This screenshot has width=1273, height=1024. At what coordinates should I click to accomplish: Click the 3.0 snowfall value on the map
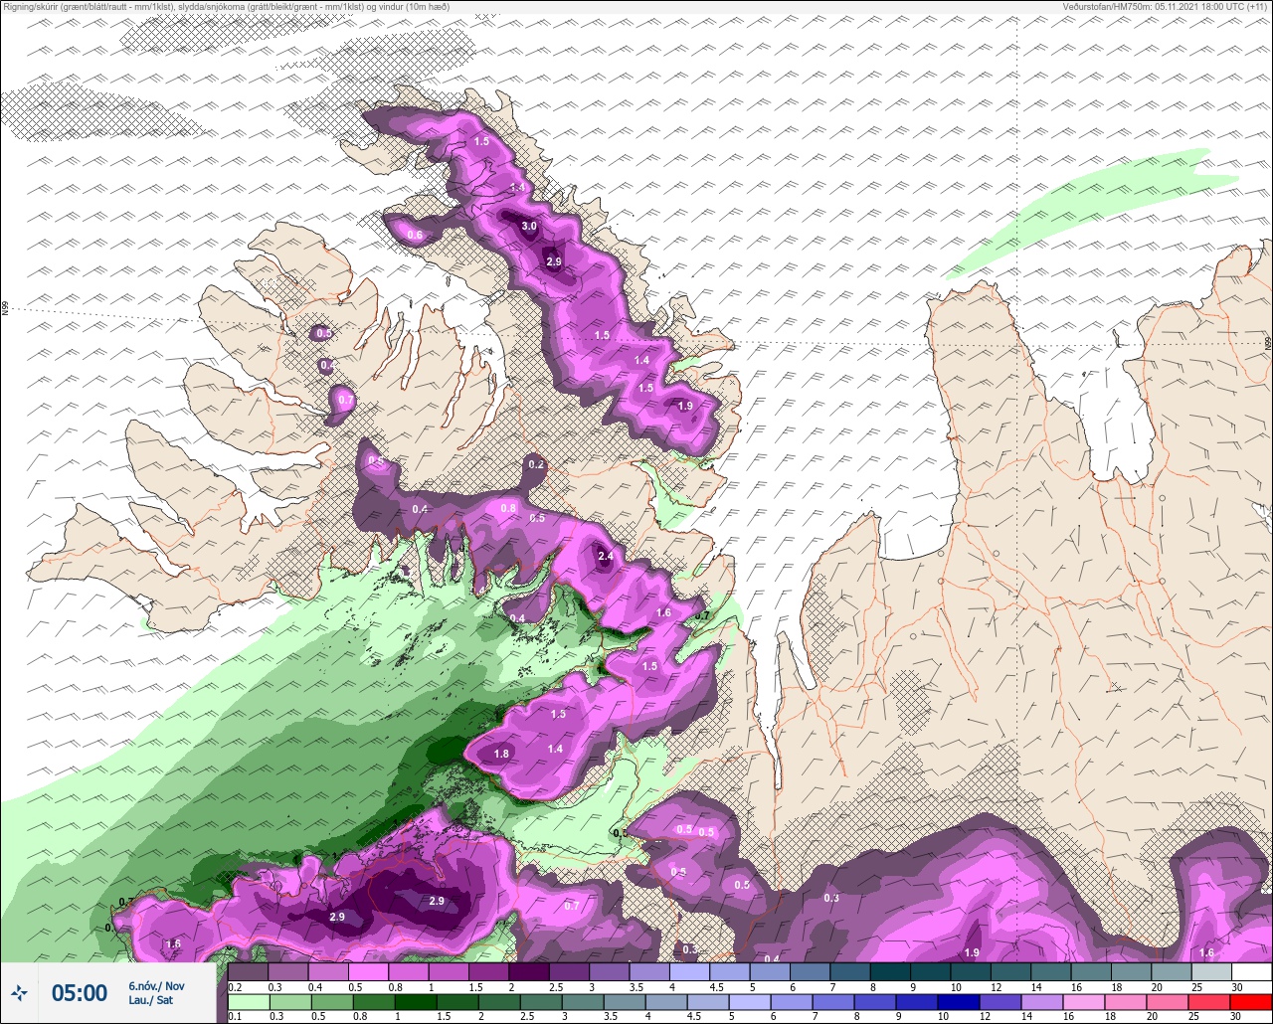coord(529,227)
